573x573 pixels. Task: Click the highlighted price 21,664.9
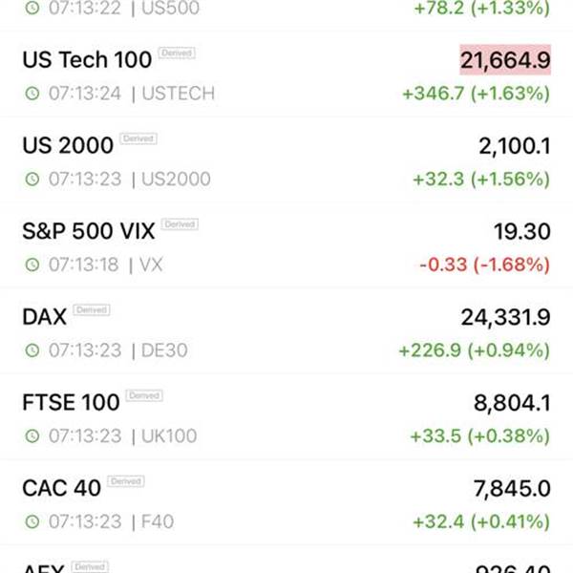tap(505, 60)
